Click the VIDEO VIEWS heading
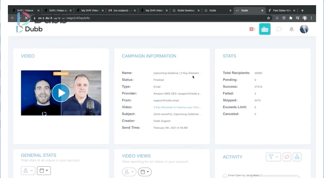324x178 pixels. point(136,156)
